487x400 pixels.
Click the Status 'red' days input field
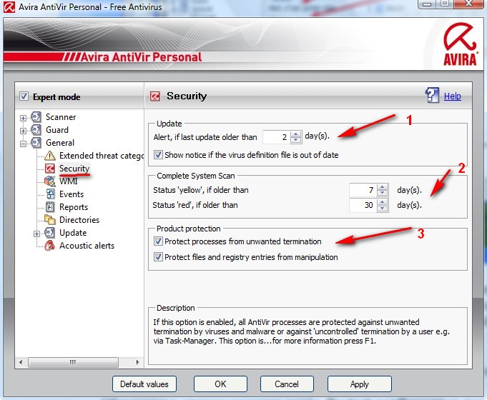point(363,205)
